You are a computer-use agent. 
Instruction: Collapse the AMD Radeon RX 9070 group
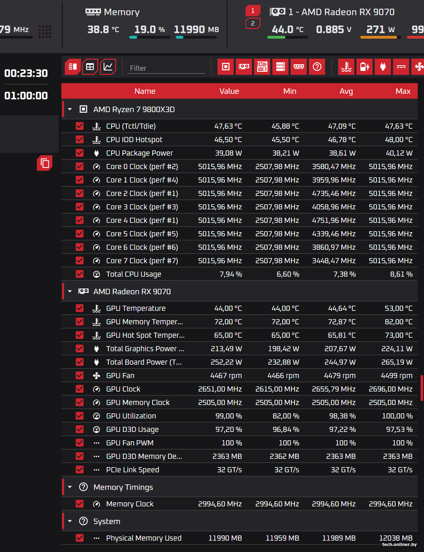coord(70,291)
